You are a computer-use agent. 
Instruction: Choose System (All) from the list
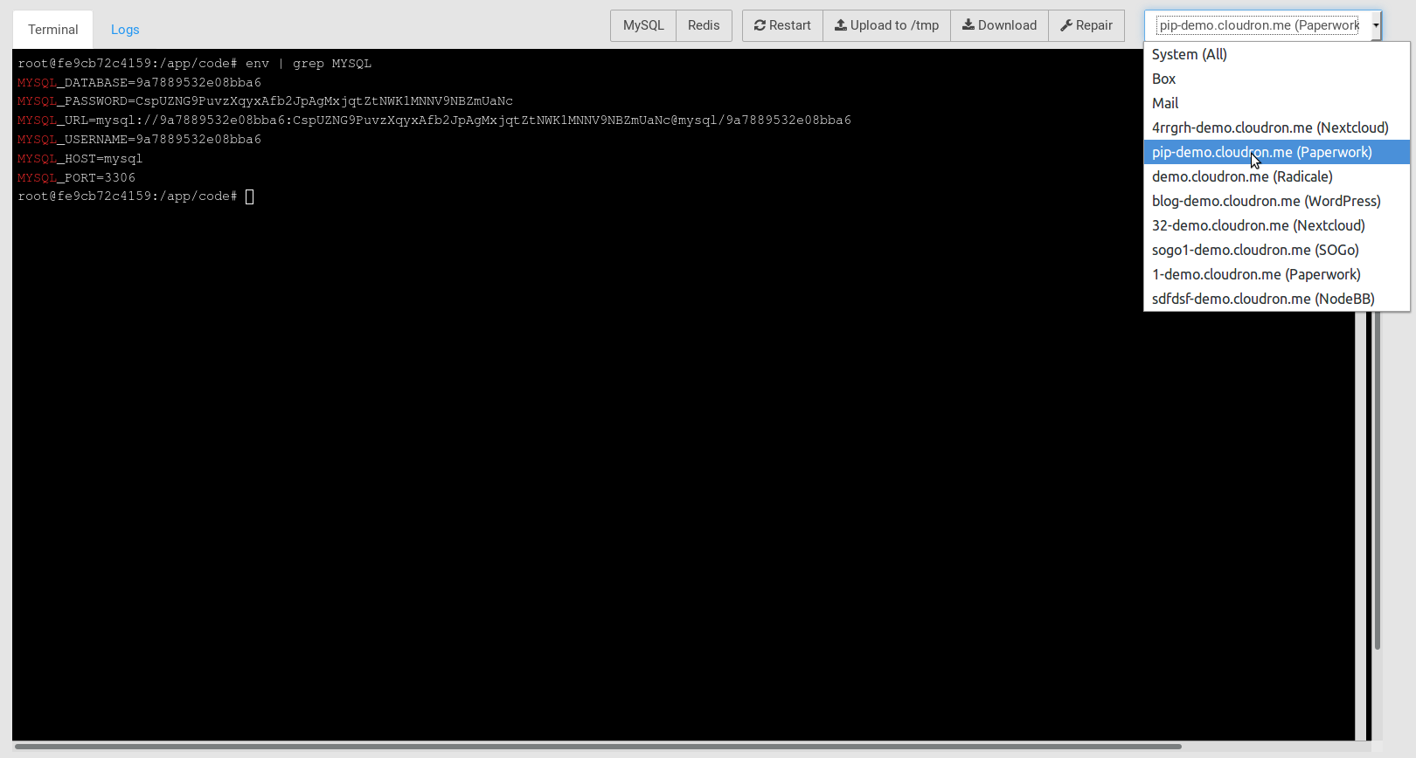coord(1189,54)
